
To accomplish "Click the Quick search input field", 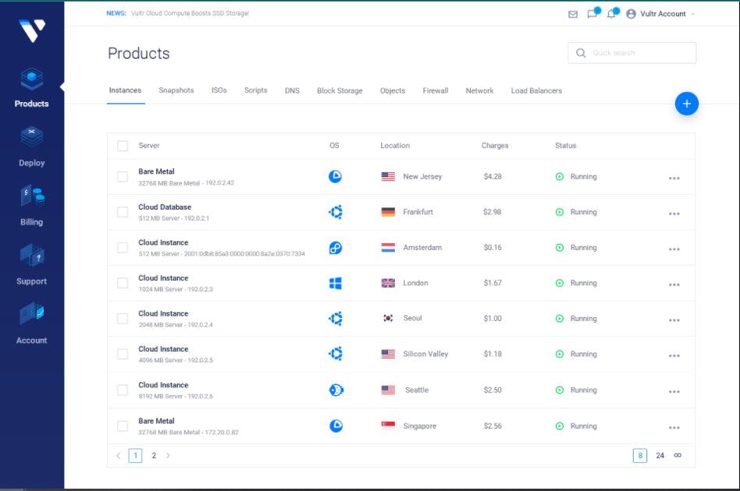I will click(x=632, y=53).
